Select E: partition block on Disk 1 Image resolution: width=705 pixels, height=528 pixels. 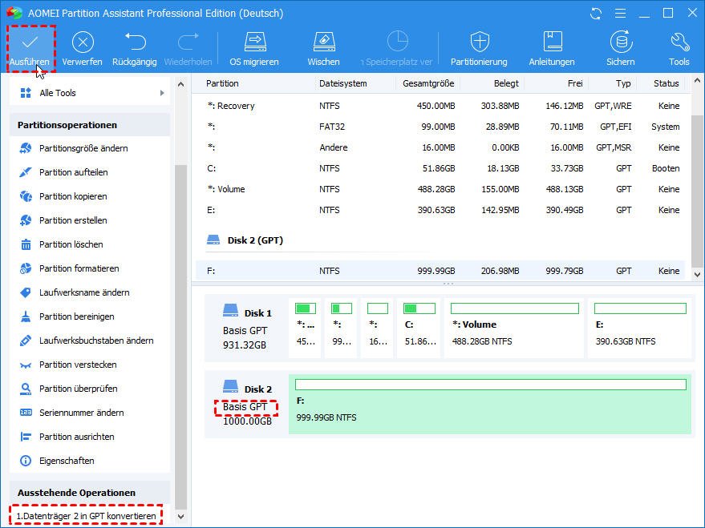pyautogui.click(x=638, y=329)
